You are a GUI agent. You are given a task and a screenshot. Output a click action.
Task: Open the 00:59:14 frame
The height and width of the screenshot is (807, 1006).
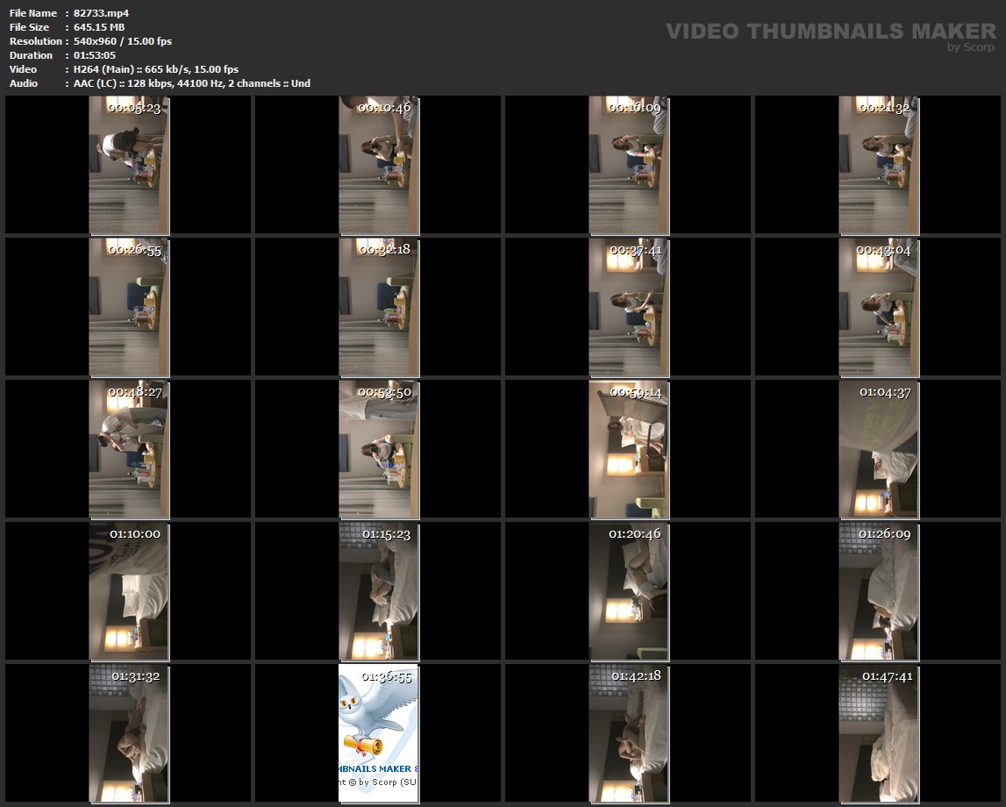click(628, 449)
